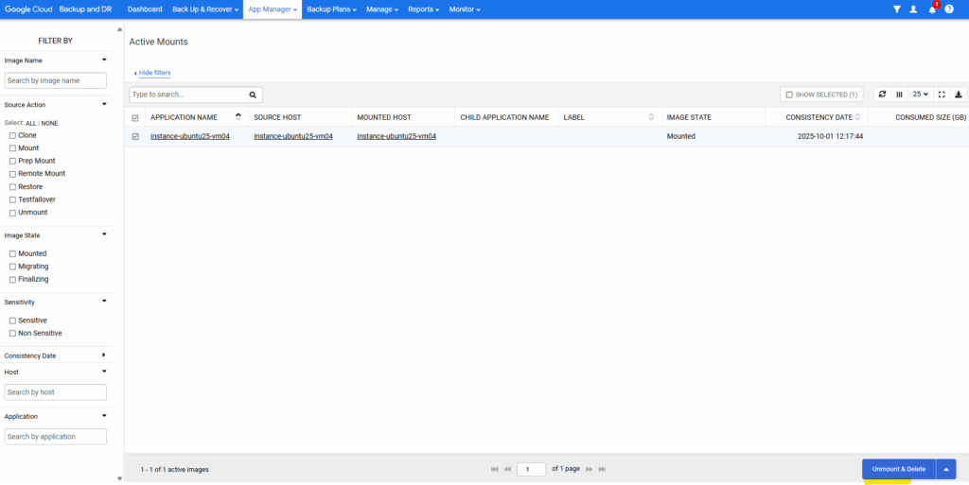Open the help question mark icon

pos(949,9)
